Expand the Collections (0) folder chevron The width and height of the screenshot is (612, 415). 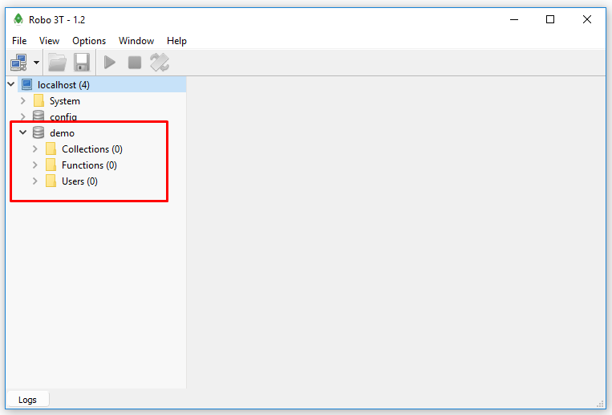(x=35, y=149)
